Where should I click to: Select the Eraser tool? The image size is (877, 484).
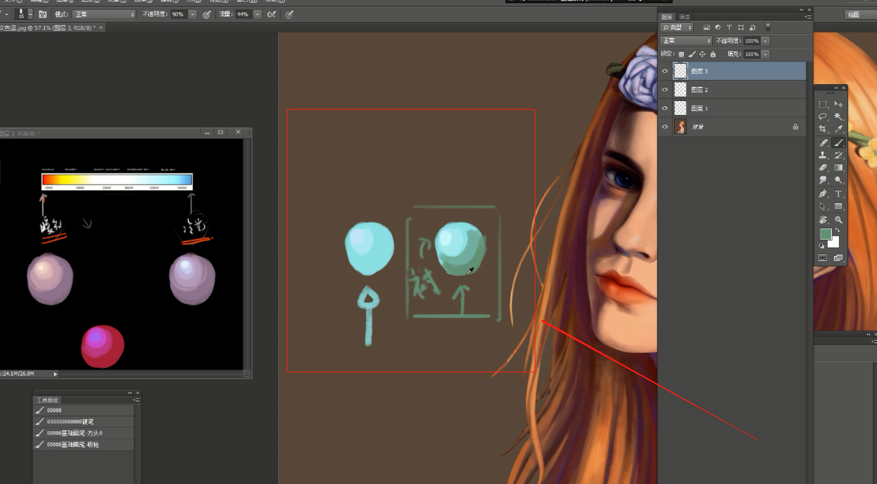(x=823, y=168)
